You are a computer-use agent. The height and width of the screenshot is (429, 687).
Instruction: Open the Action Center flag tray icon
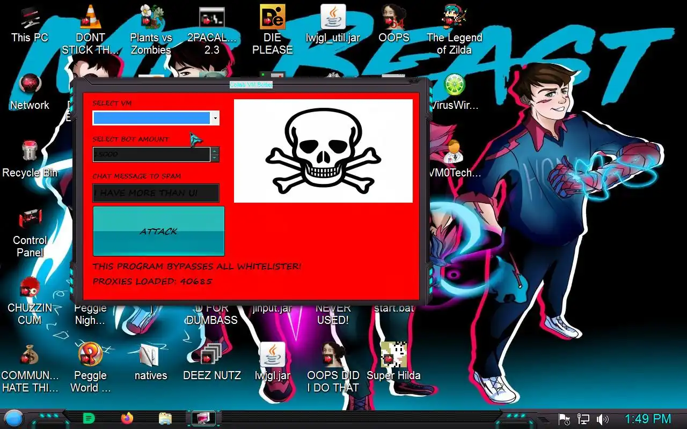click(564, 419)
